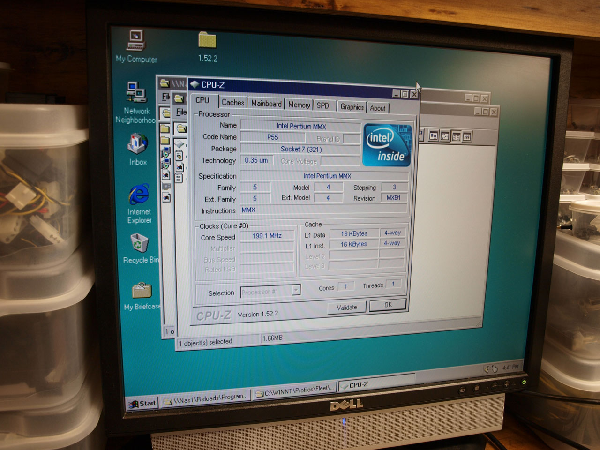Viewport: 600px width, 450px height.
Task: Click the Intel Inside logo in CPU-Z
Action: (x=388, y=145)
